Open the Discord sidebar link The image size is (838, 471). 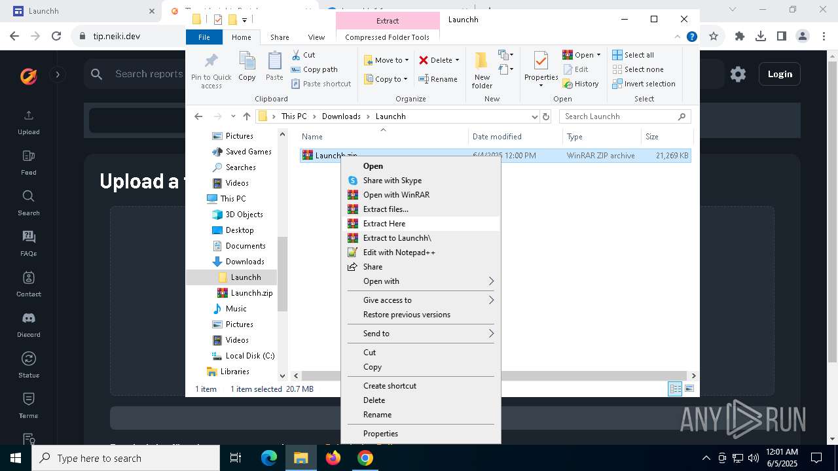(x=28, y=325)
